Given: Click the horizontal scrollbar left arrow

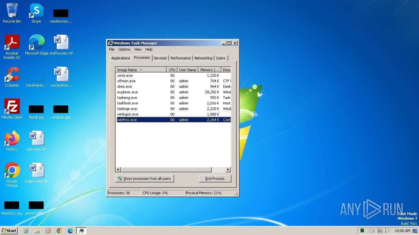Looking at the screenshot, I should point(118,170).
